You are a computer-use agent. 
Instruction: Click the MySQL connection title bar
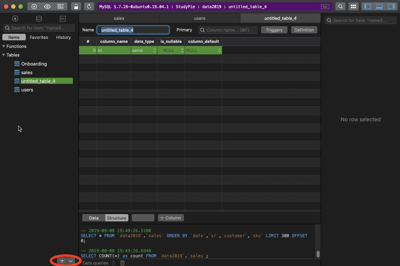pos(215,6)
